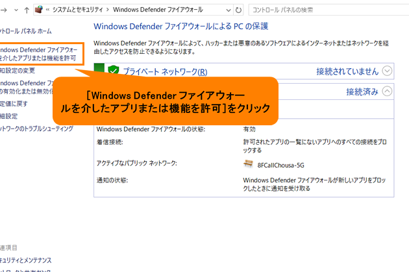Click the forward navigation arrow
Viewport: 409px width, 272px height.
(x=3, y=10)
